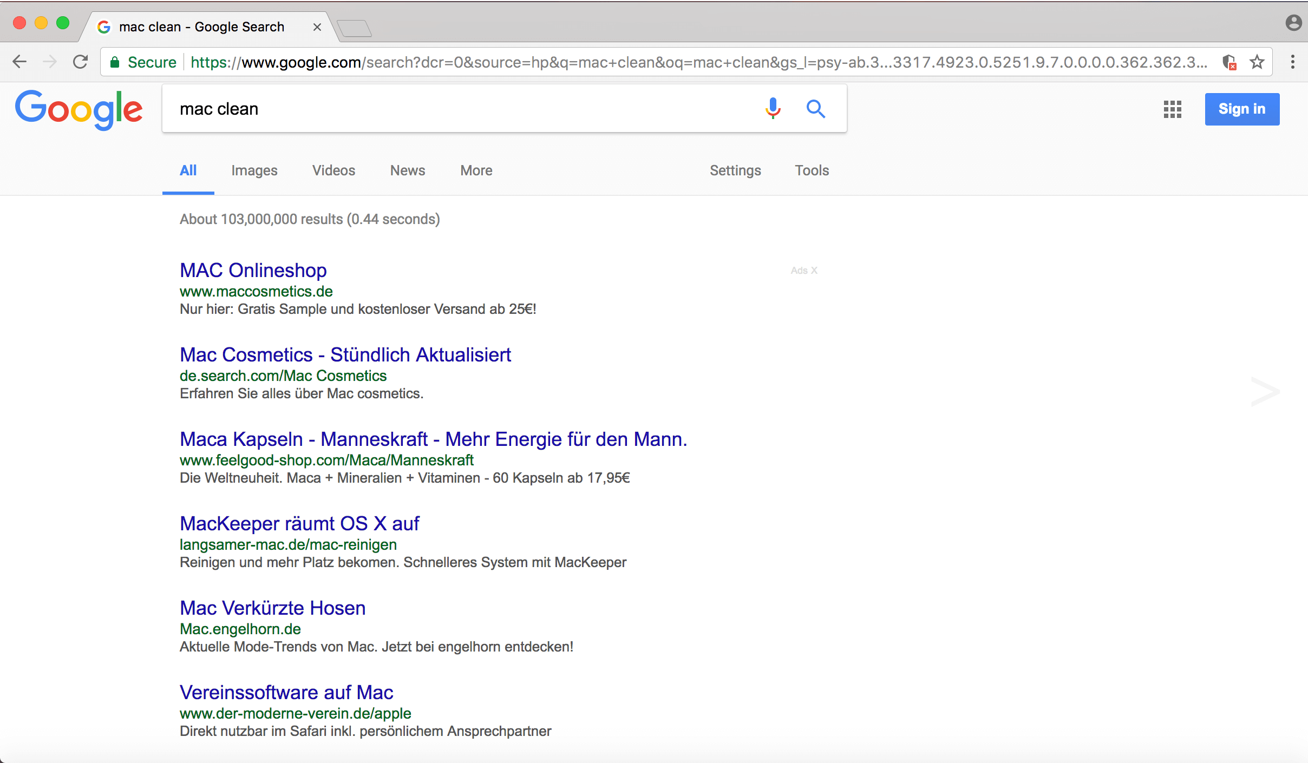Click the www.maccosmetics.de URL
The image size is (1308, 763).
[256, 291]
